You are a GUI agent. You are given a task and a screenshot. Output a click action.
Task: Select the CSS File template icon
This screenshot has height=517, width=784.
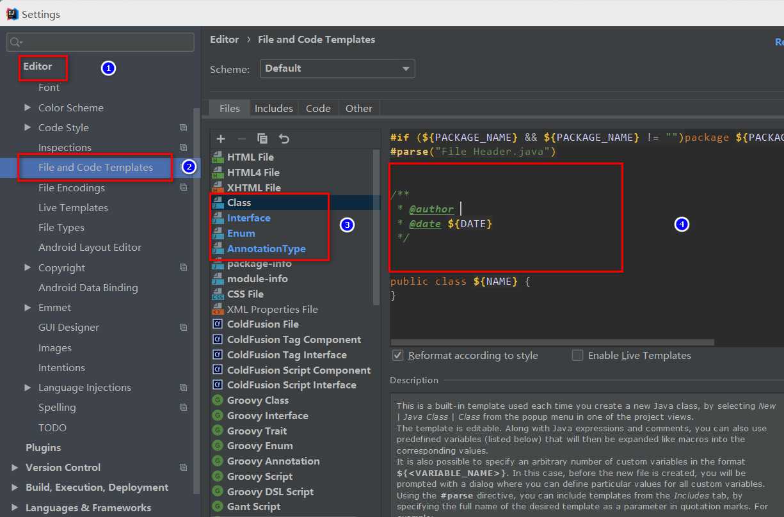tap(217, 294)
